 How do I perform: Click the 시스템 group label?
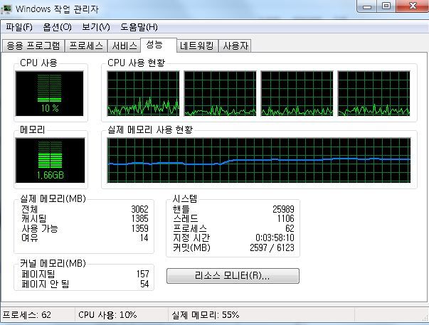coord(185,198)
